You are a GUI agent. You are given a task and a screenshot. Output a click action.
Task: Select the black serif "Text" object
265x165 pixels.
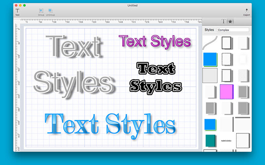pos(156,68)
